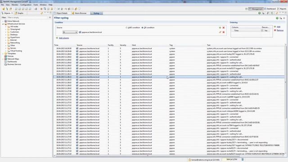Click the Add ordering link
This screenshot has width=288, height=162.
coord(279,27)
